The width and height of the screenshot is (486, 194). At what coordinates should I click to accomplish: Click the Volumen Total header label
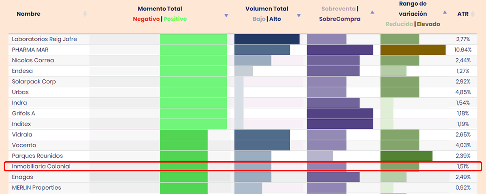[266, 9]
